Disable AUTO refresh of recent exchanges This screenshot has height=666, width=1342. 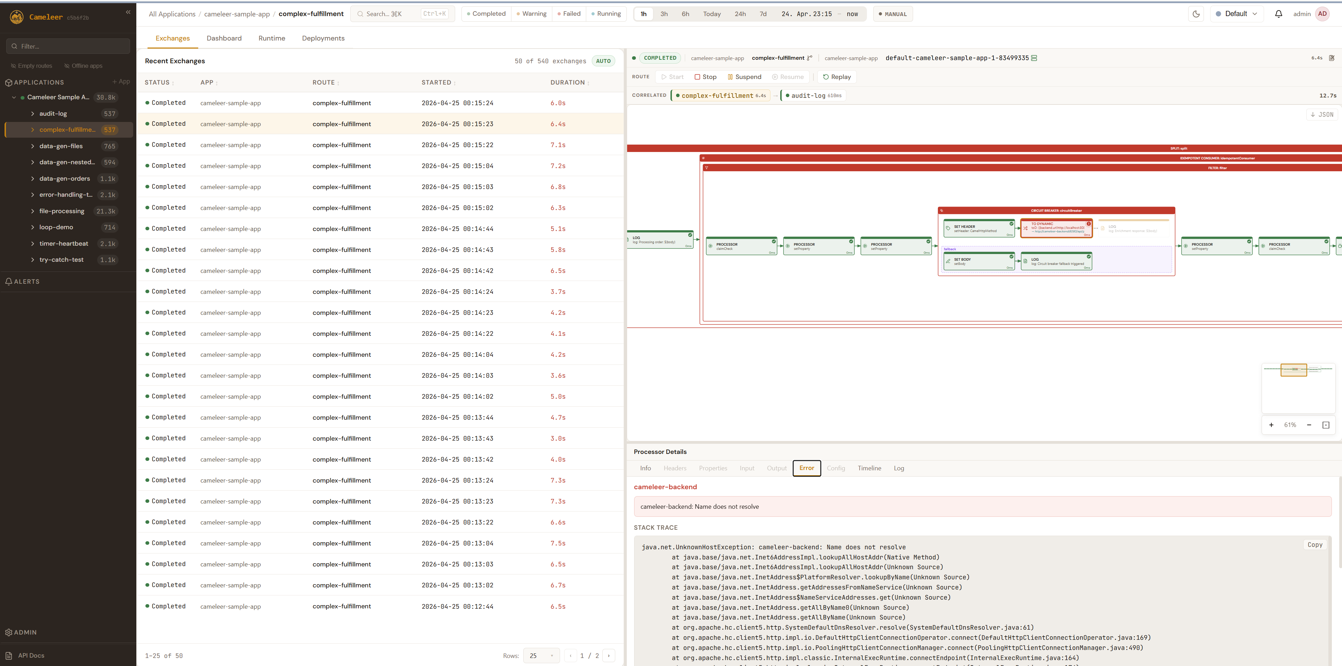pyautogui.click(x=603, y=60)
